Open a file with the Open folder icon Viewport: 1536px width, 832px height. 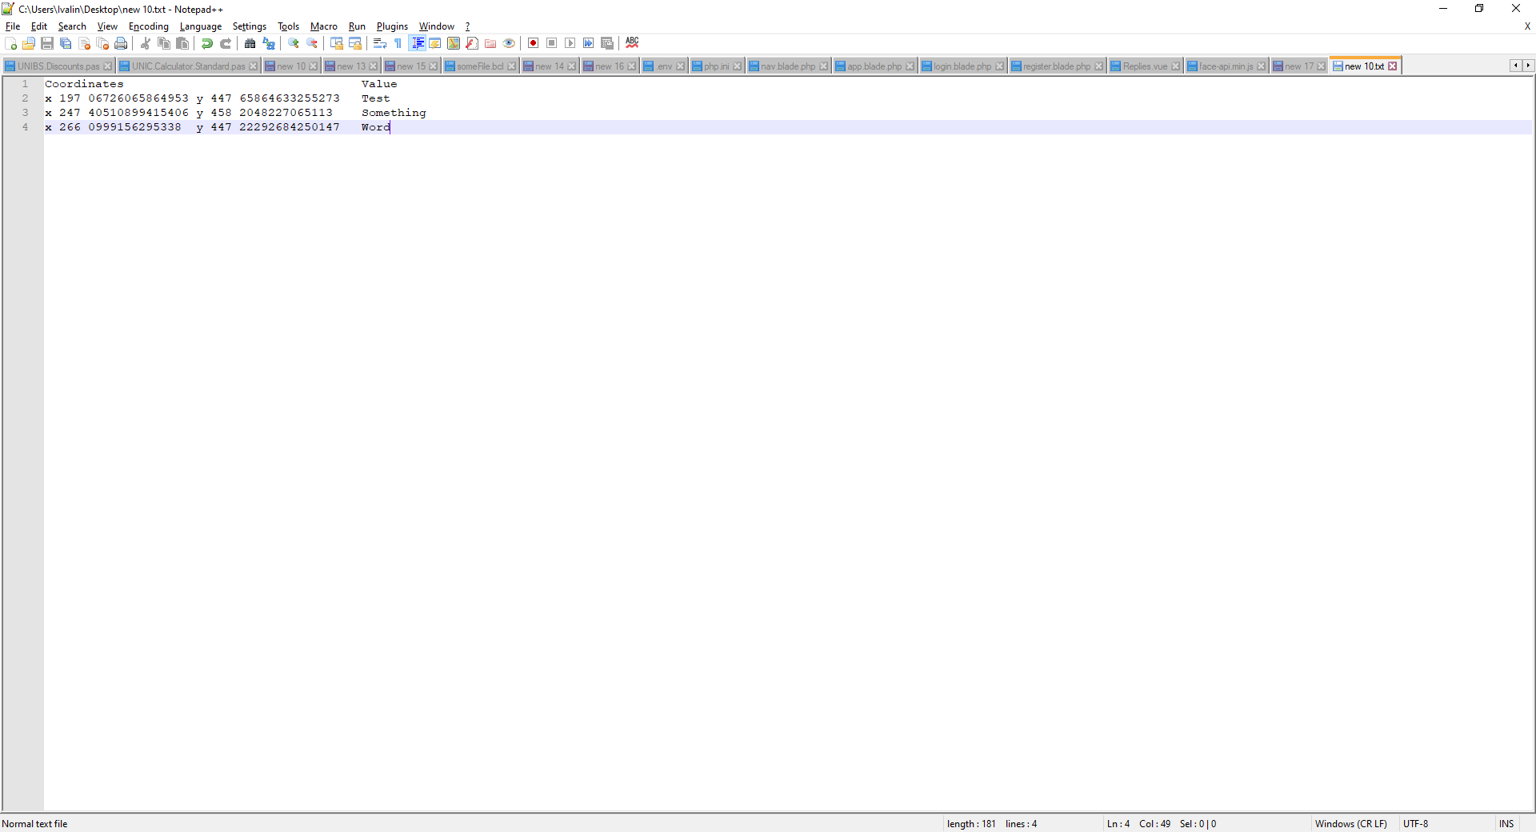[29, 44]
